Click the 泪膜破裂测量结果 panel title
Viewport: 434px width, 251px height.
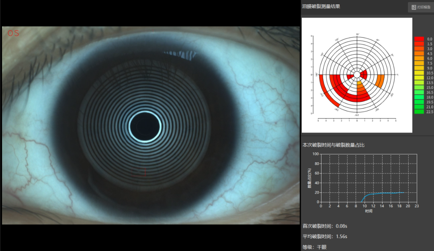tap(321, 6)
